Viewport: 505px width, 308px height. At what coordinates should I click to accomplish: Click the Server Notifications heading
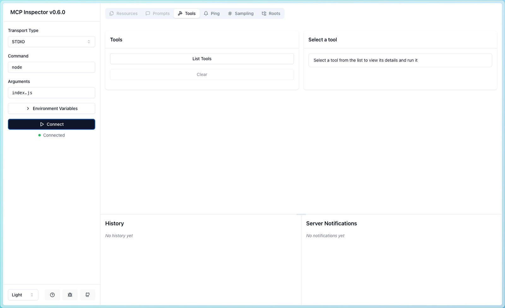(x=331, y=223)
